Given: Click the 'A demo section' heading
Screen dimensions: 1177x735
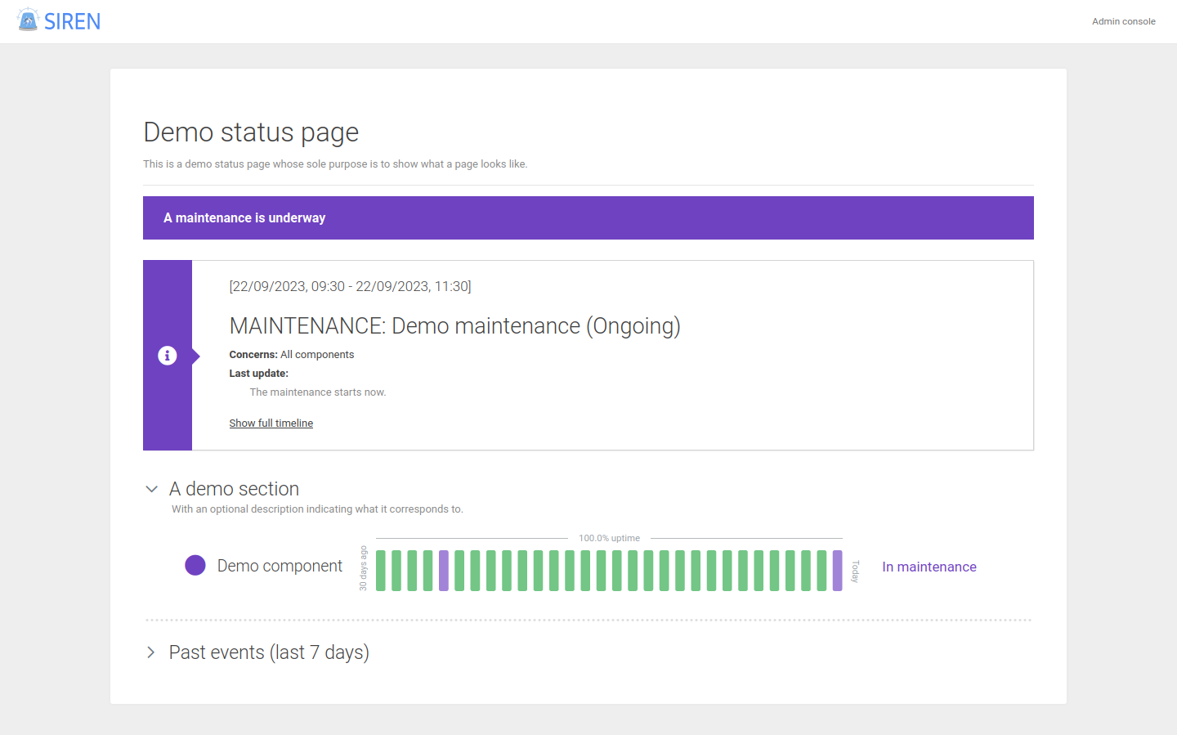Looking at the screenshot, I should click(234, 489).
